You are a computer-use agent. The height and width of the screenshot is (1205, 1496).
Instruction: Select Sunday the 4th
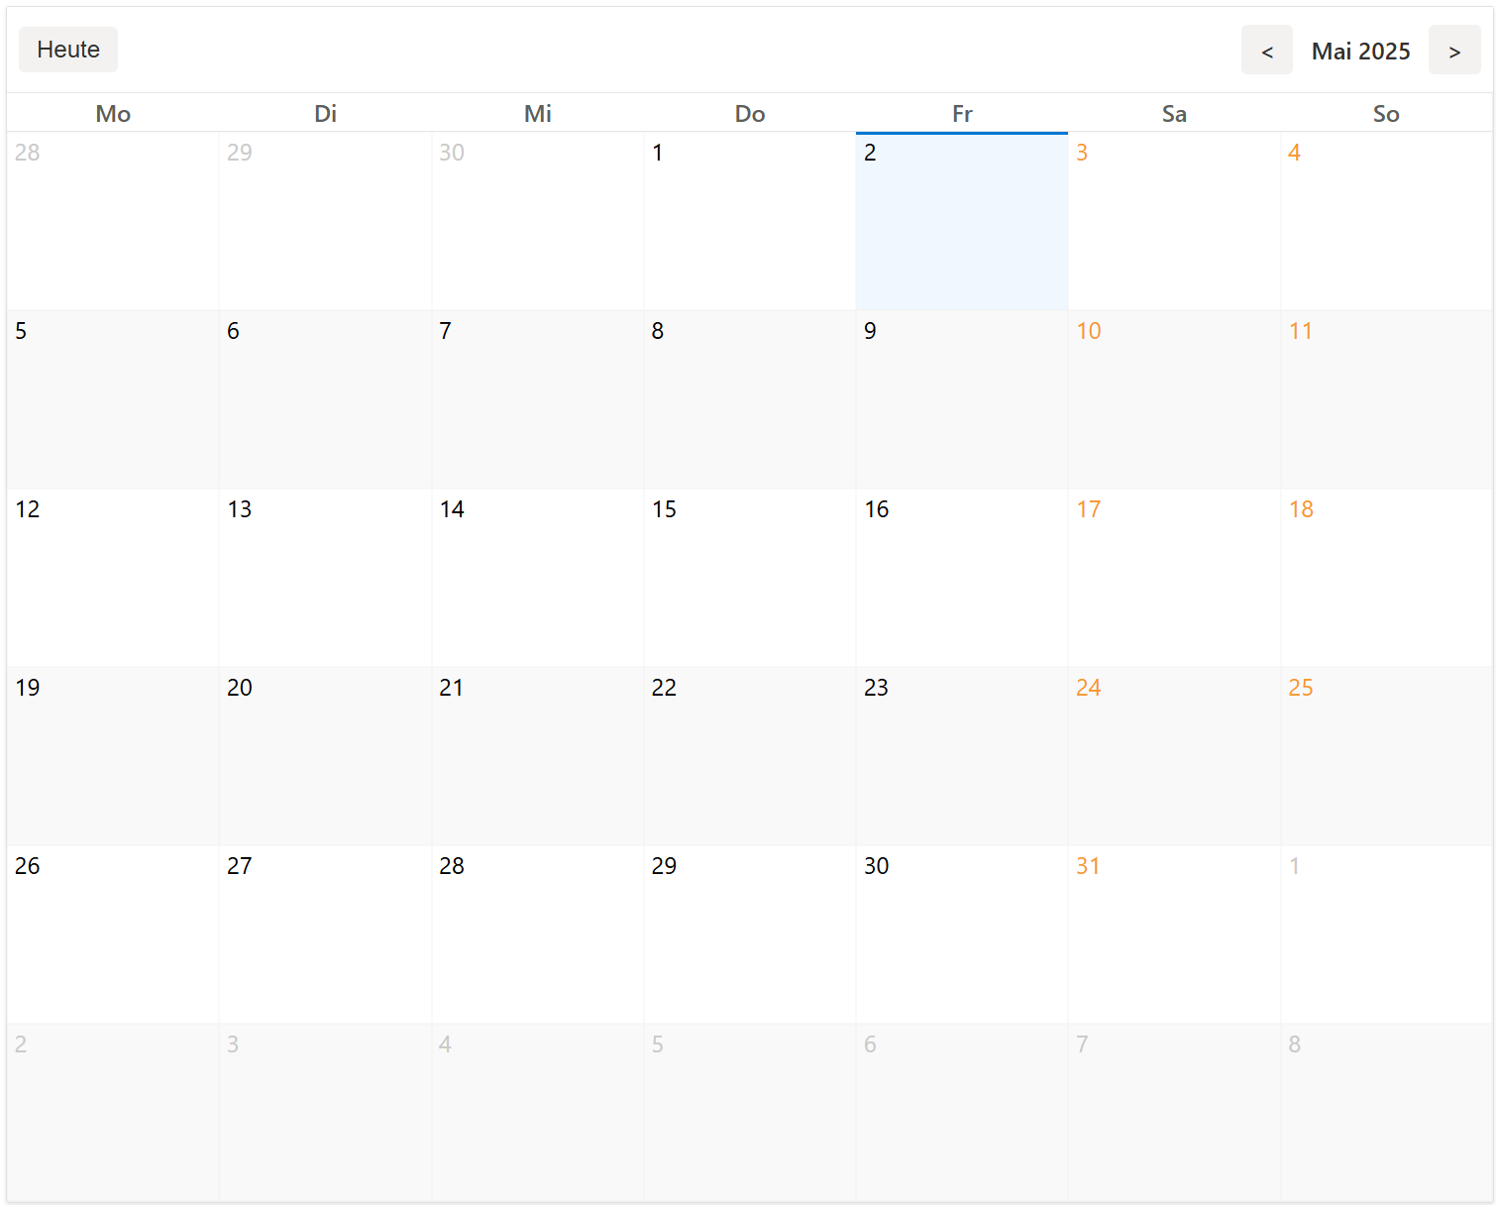point(1386,220)
